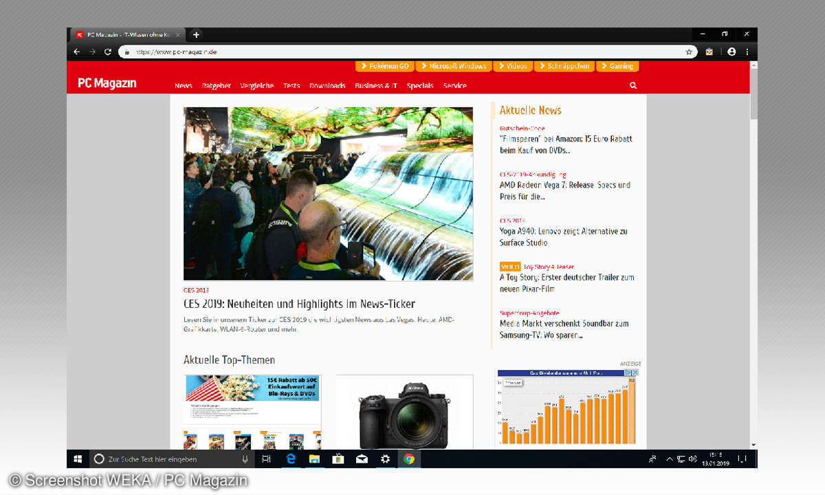825x495 pixels.
Task: Open Task View from the taskbar
Action: click(267, 459)
